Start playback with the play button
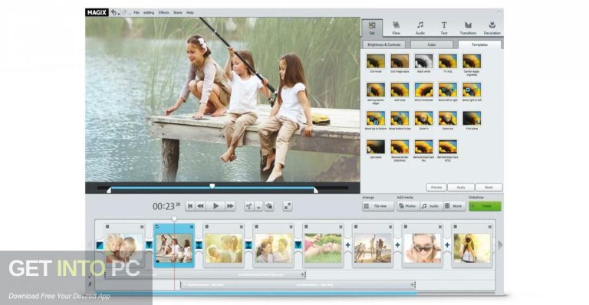This screenshot has width=589, height=305. pos(216,206)
